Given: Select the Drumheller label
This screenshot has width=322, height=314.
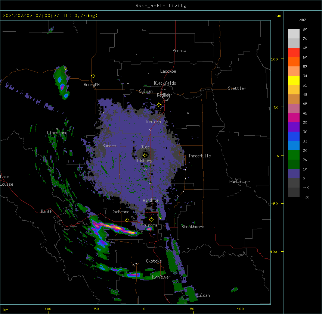Looking at the screenshot, I should 238,182.
